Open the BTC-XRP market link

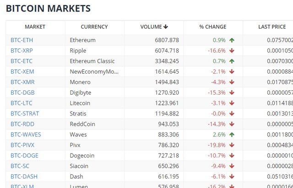point(22,51)
